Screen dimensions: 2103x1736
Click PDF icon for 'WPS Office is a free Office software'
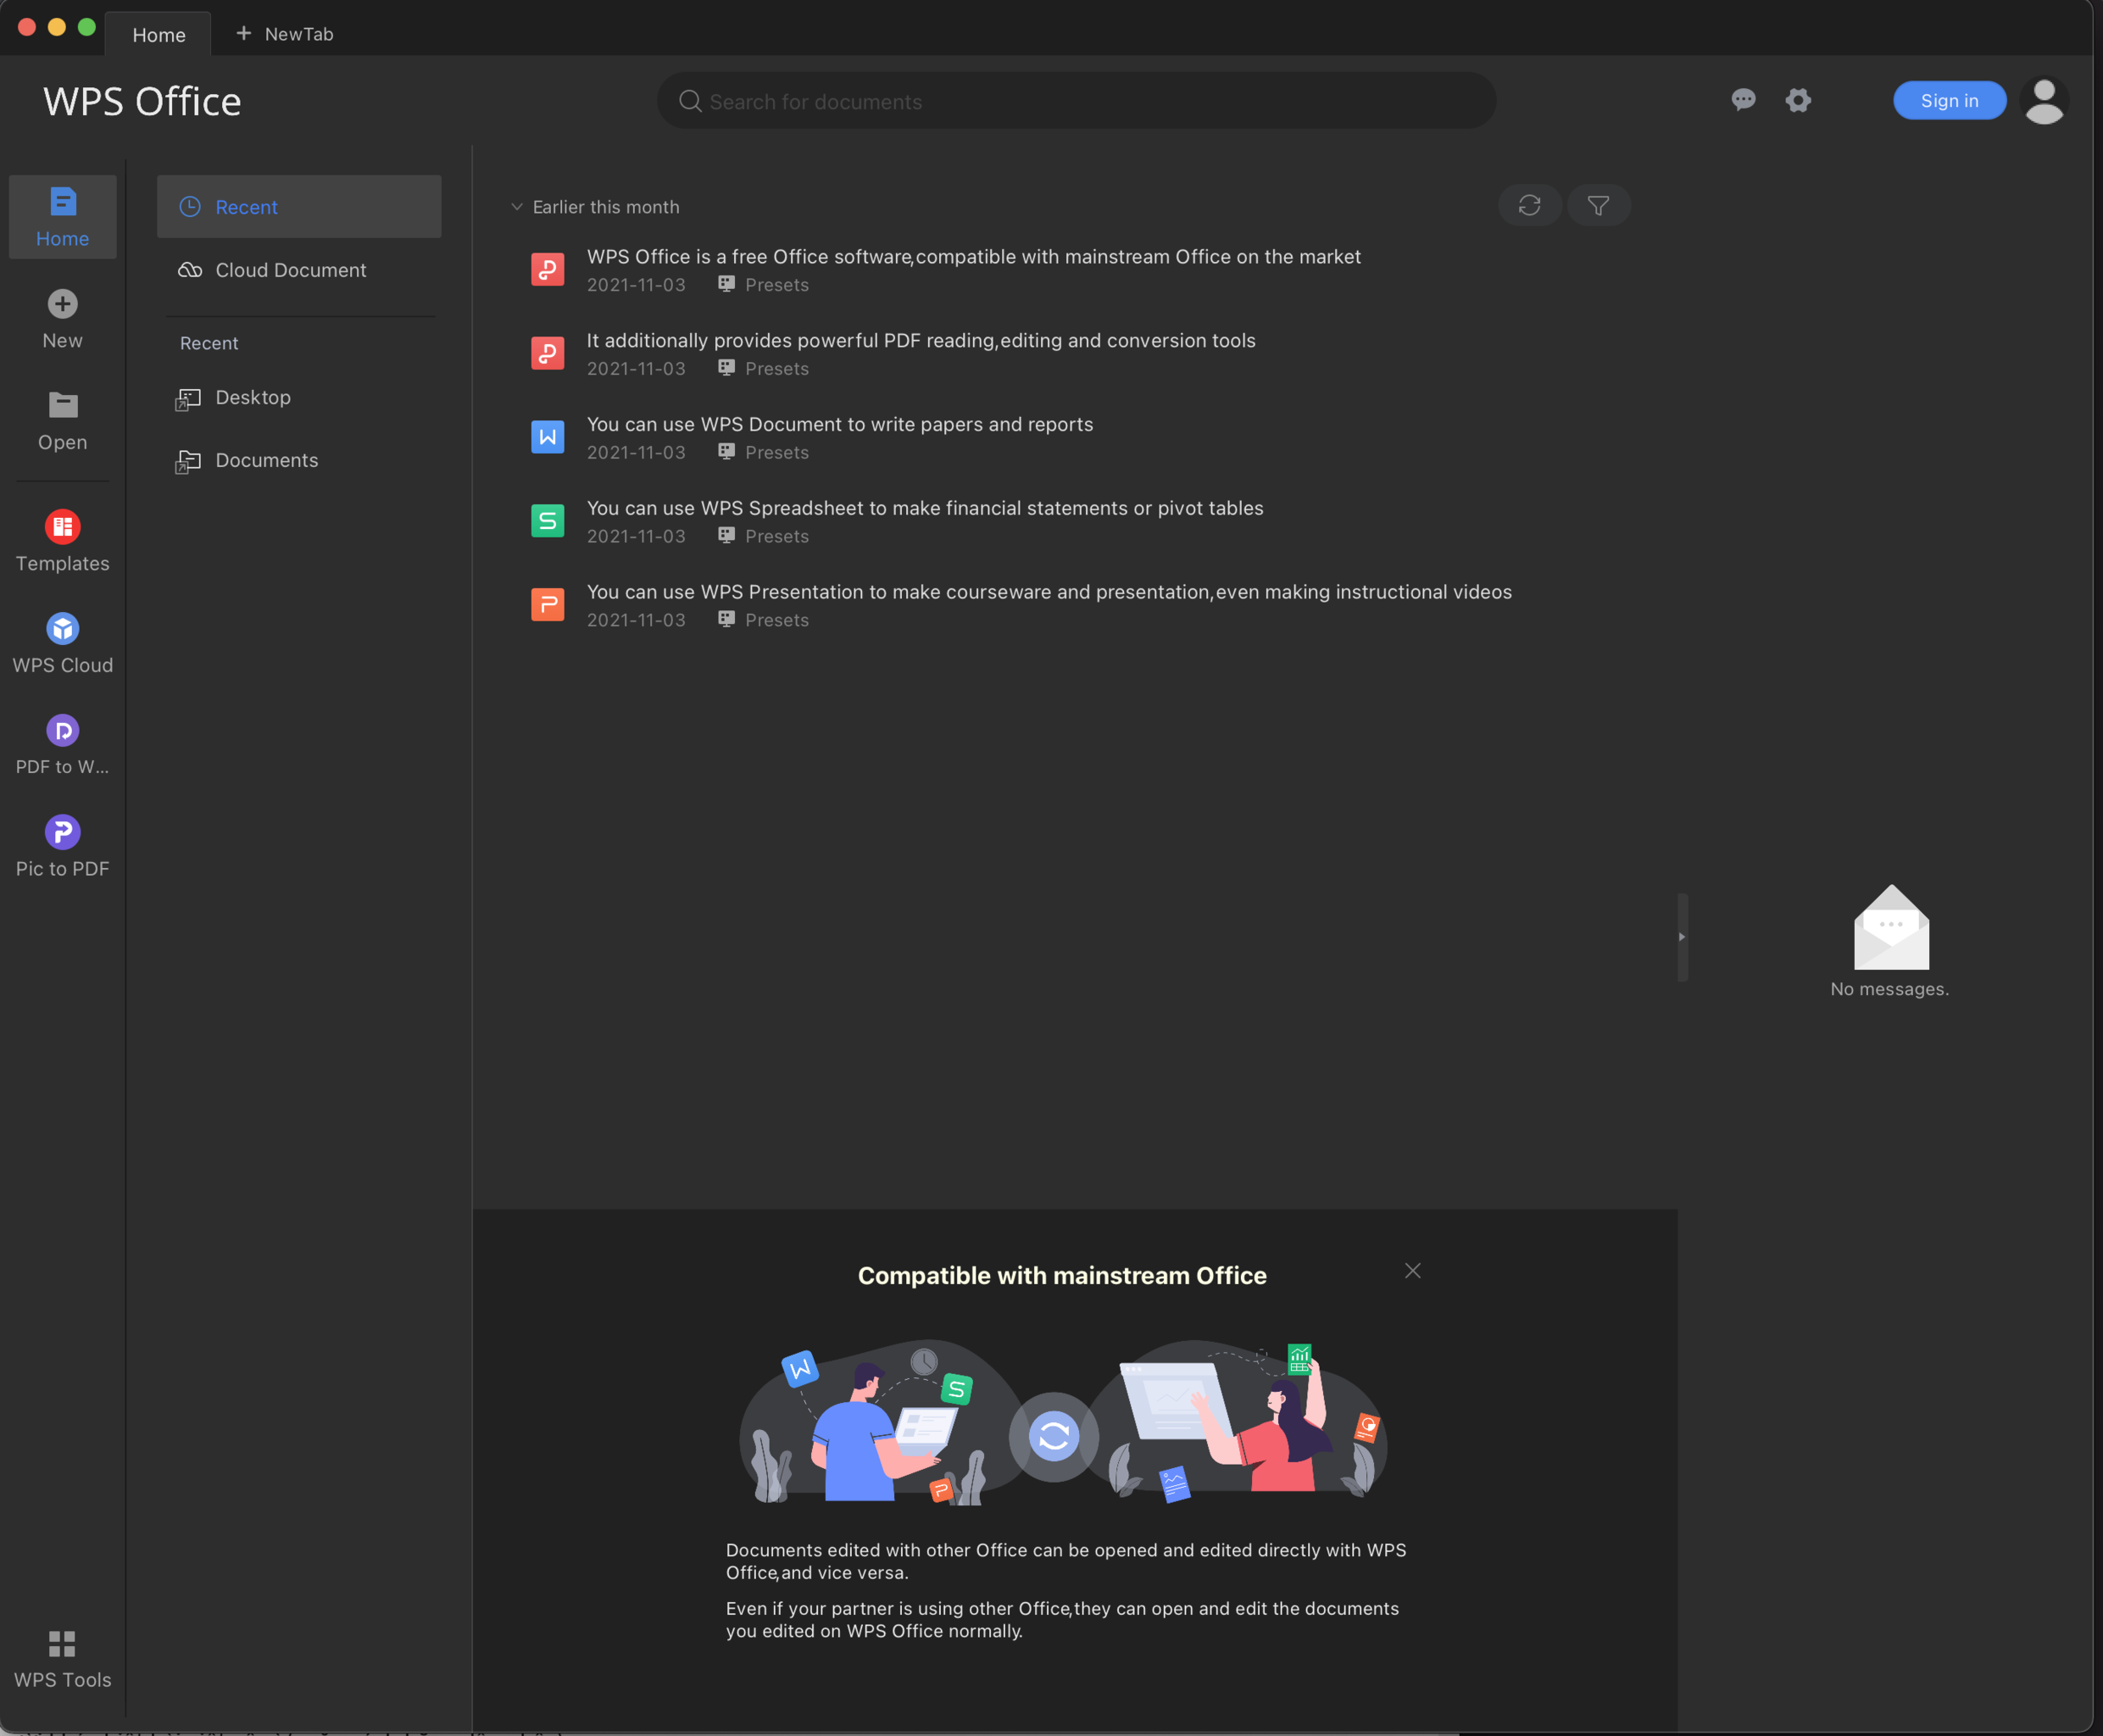coord(547,269)
